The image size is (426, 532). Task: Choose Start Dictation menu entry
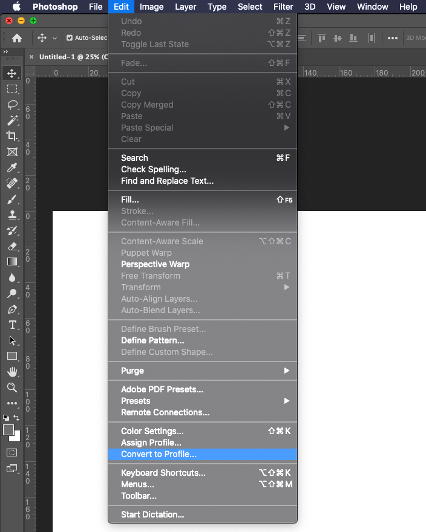(203, 514)
